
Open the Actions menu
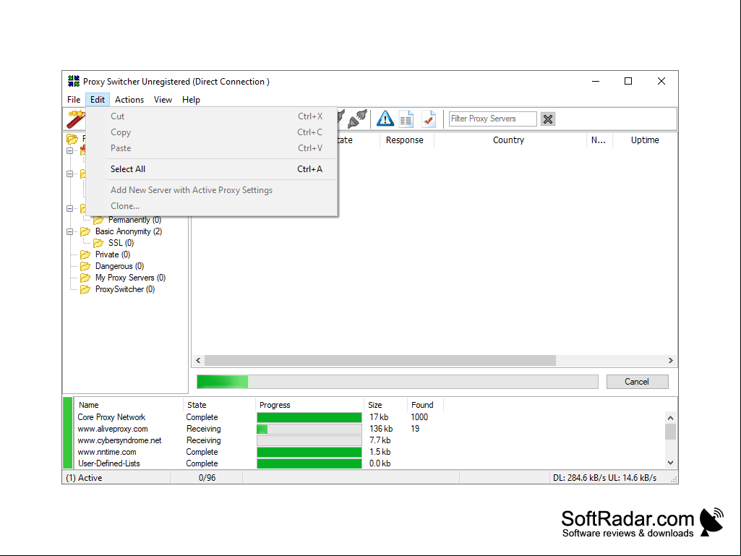(129, 100)
